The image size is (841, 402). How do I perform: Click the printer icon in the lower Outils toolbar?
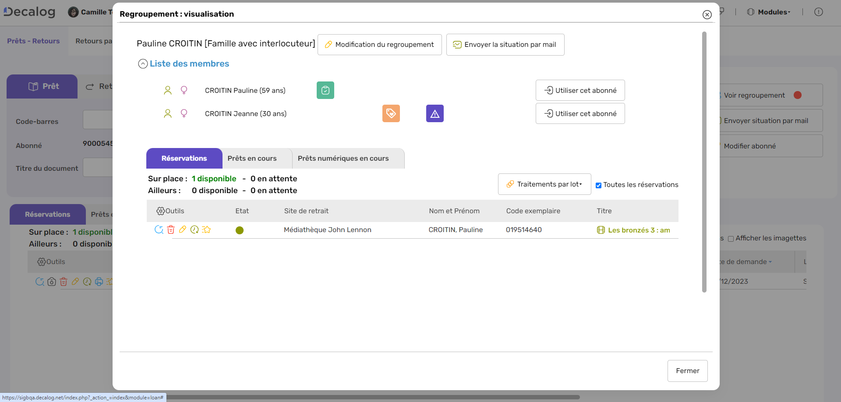tap(99, 282)
